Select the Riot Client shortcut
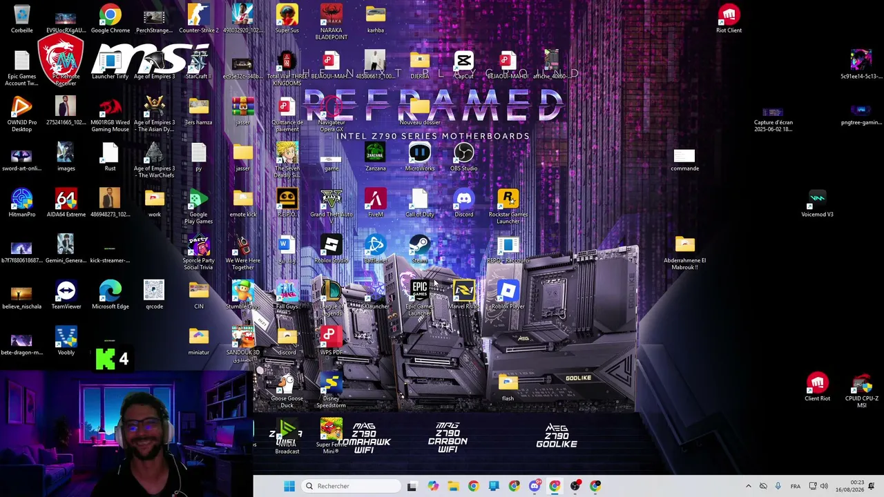Screen dimensions: 884x497 tap(729, 19)
